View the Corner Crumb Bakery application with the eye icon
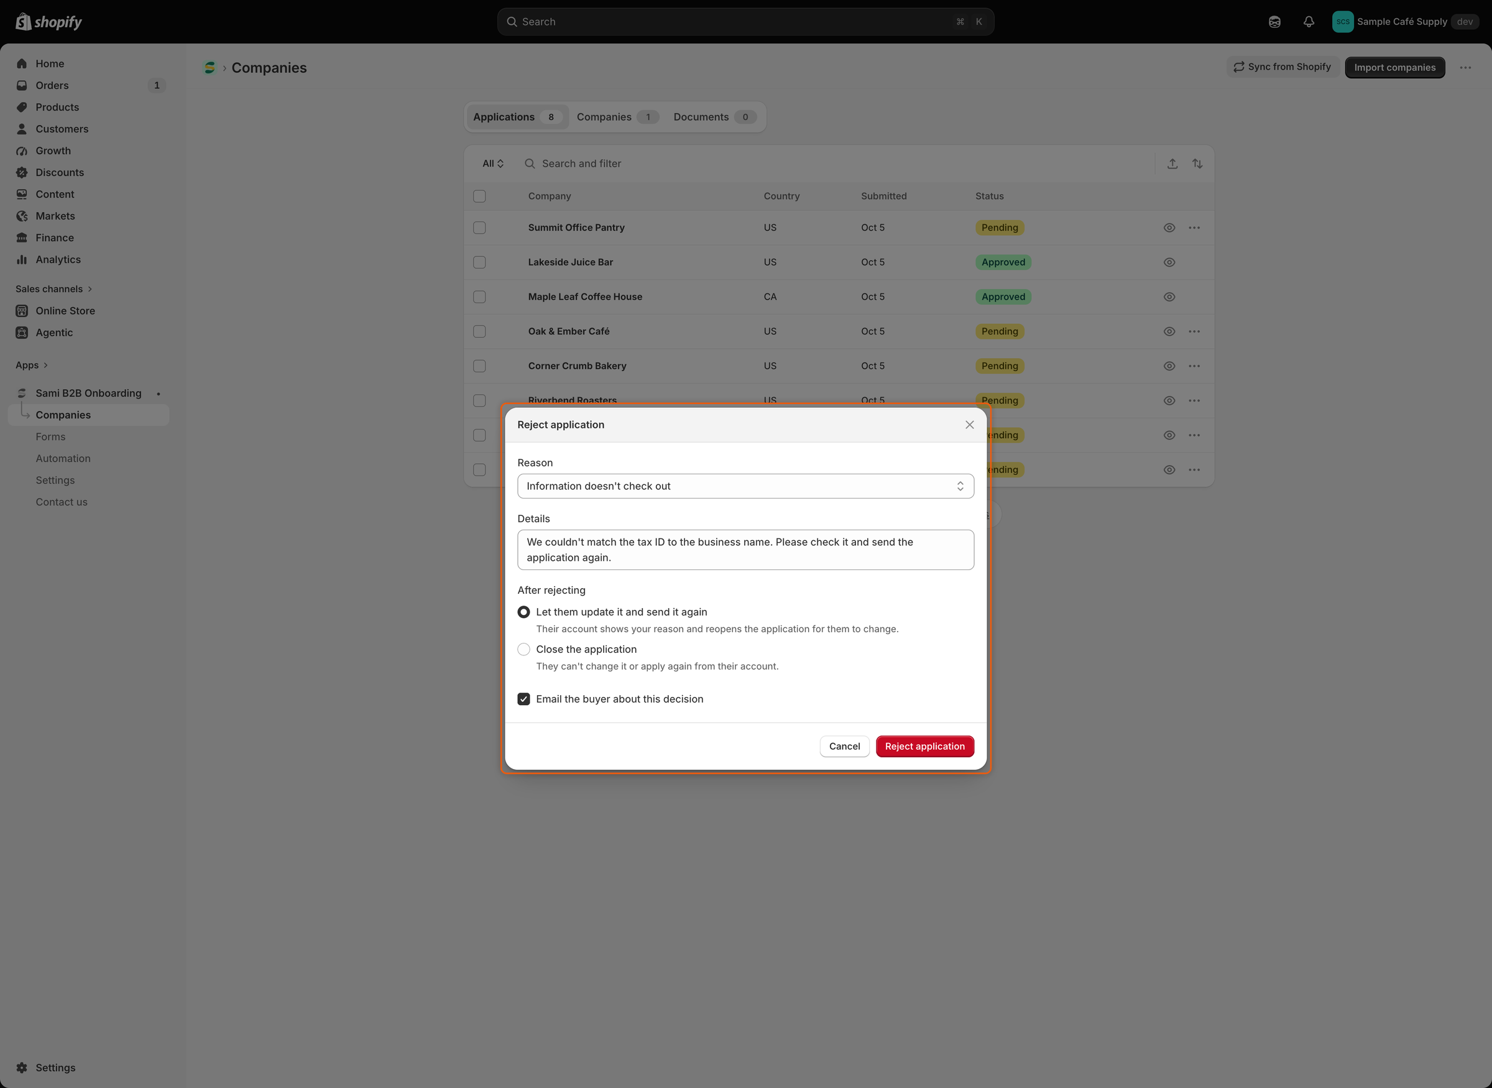The image size is (1492, 1088). pyautogui.click(x=1169, y=366)
